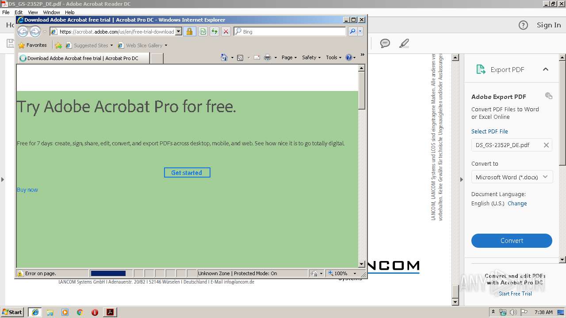Screen dimensions: 566x318
Task: Click the Error on page warning icon
Action: coord(20,273)
